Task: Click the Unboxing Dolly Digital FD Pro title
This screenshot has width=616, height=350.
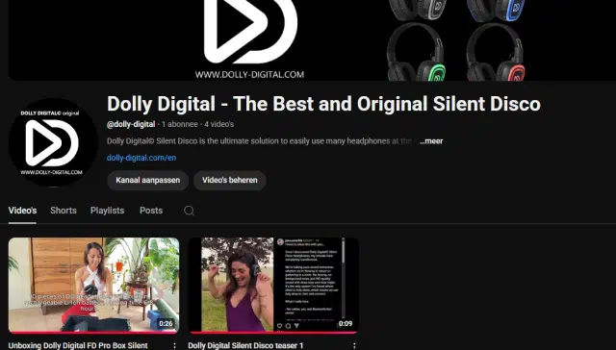Action: (x=78, y=346)
